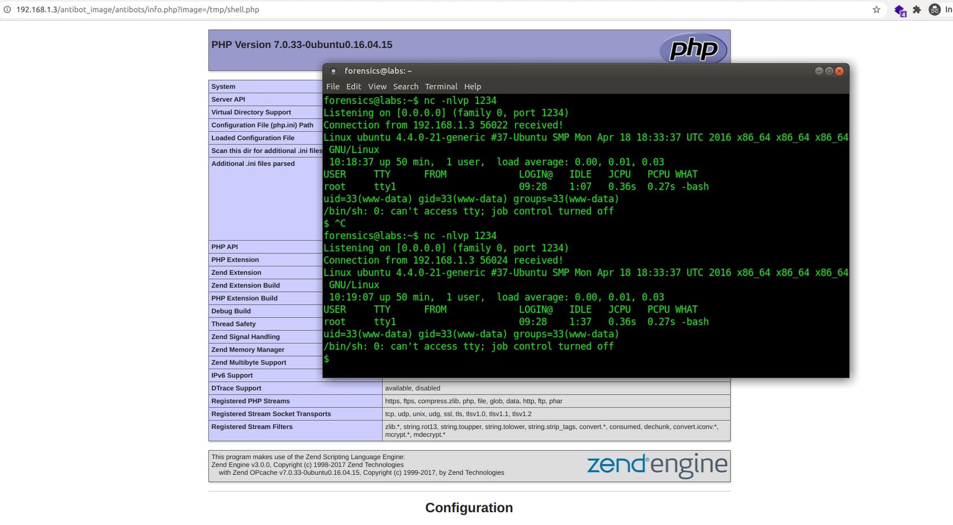
Task: Open the Edit menu in terminal
Action: point(353,87)
